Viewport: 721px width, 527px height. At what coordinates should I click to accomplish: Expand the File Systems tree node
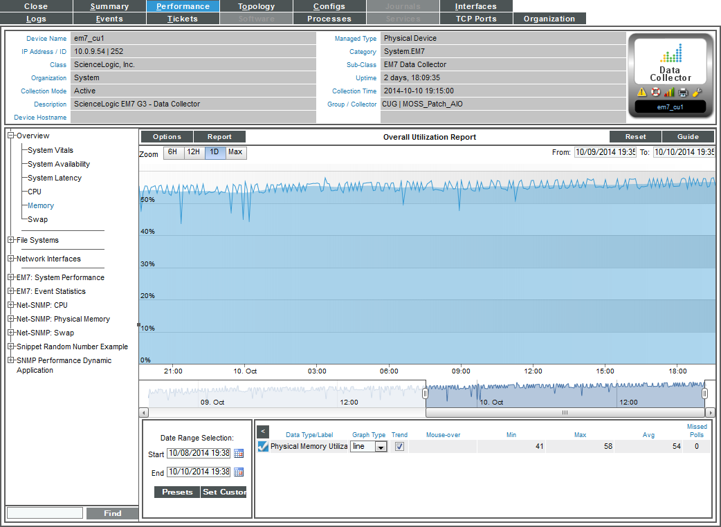pos(11,240)
